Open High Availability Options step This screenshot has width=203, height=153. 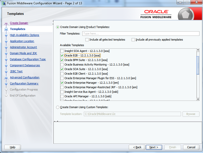coord(24,35)
